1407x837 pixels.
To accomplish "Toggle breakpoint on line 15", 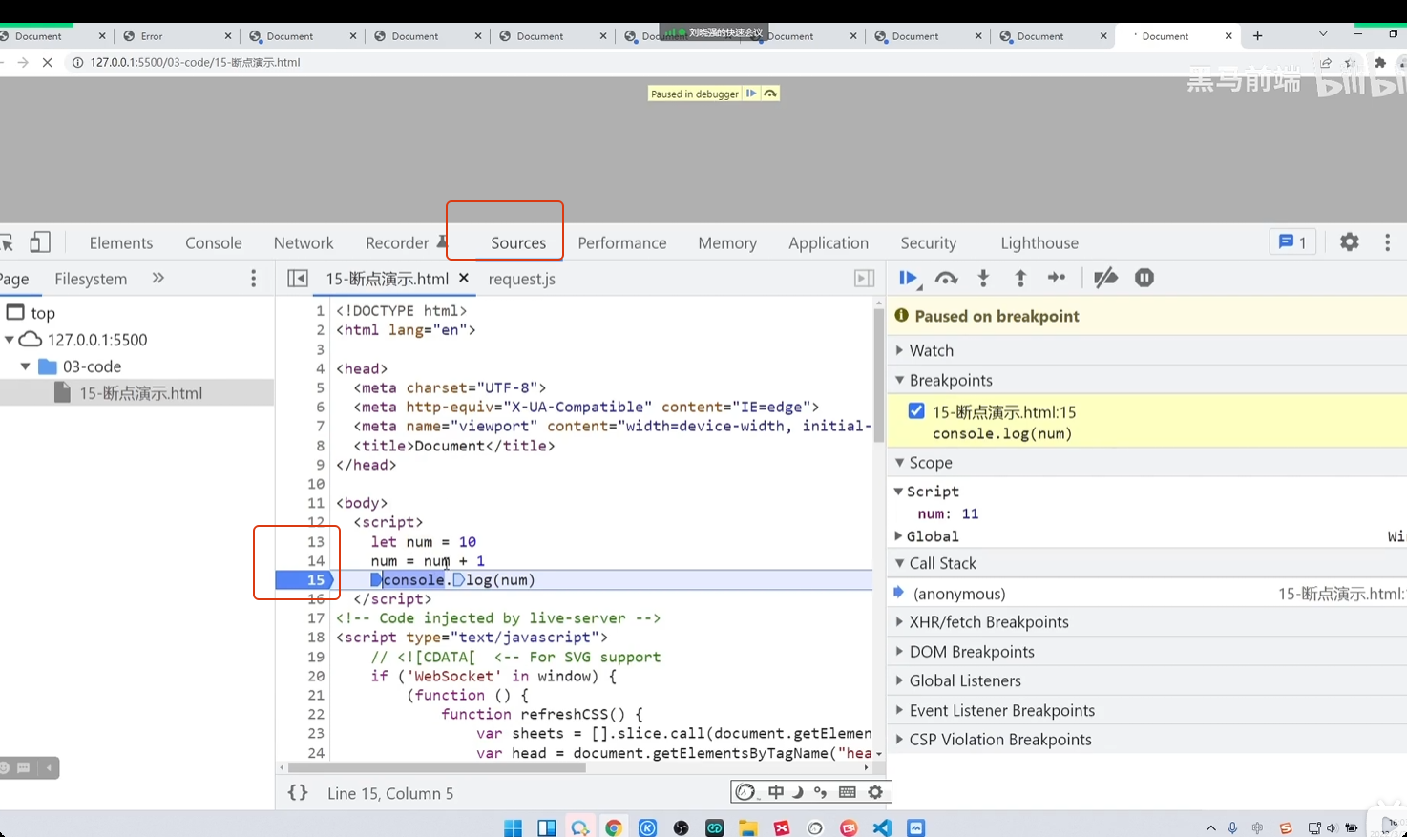I will click(316, 579).
